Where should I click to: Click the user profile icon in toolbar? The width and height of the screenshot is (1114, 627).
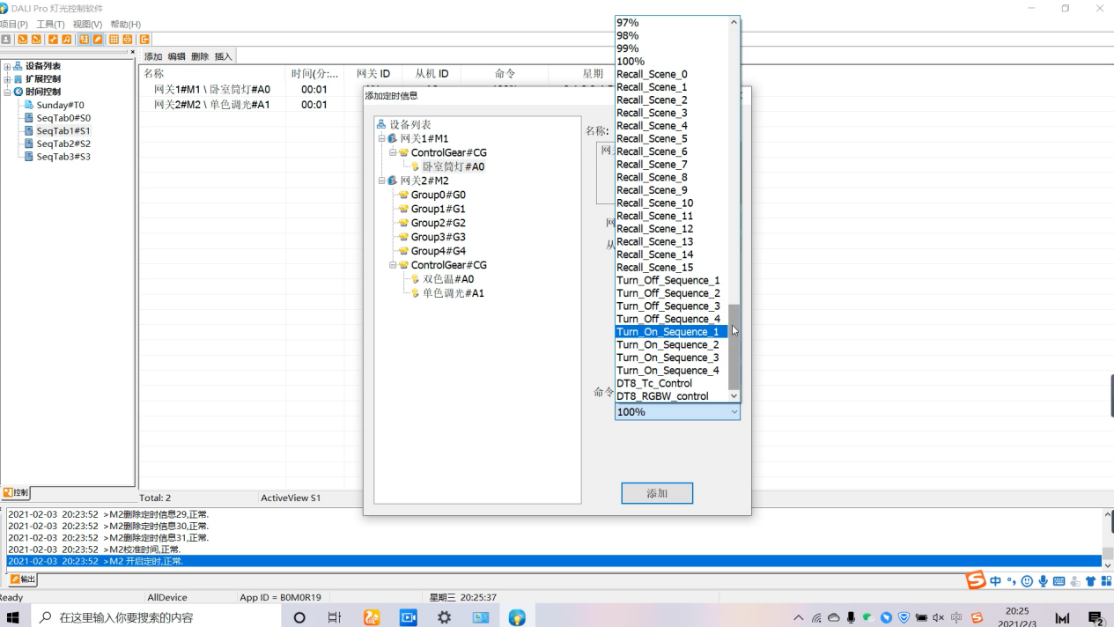tap(6, 39)
